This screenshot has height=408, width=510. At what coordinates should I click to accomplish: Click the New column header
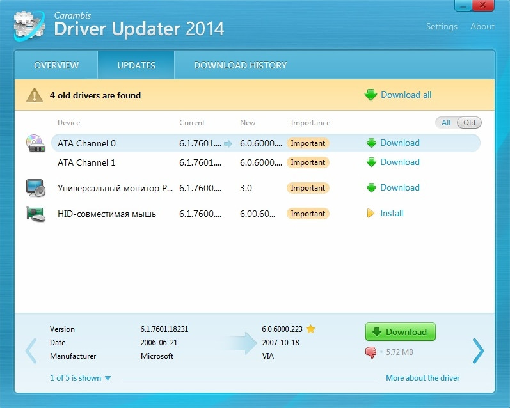pos(248,123)
